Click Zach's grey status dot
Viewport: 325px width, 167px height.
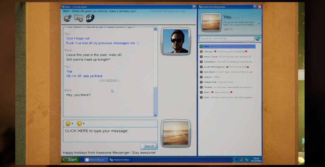coord(201,97)
